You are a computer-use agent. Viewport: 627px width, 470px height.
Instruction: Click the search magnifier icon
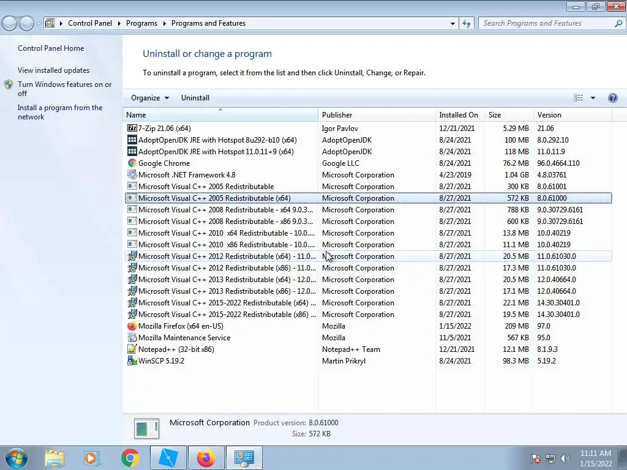click(x=618, y=23)
